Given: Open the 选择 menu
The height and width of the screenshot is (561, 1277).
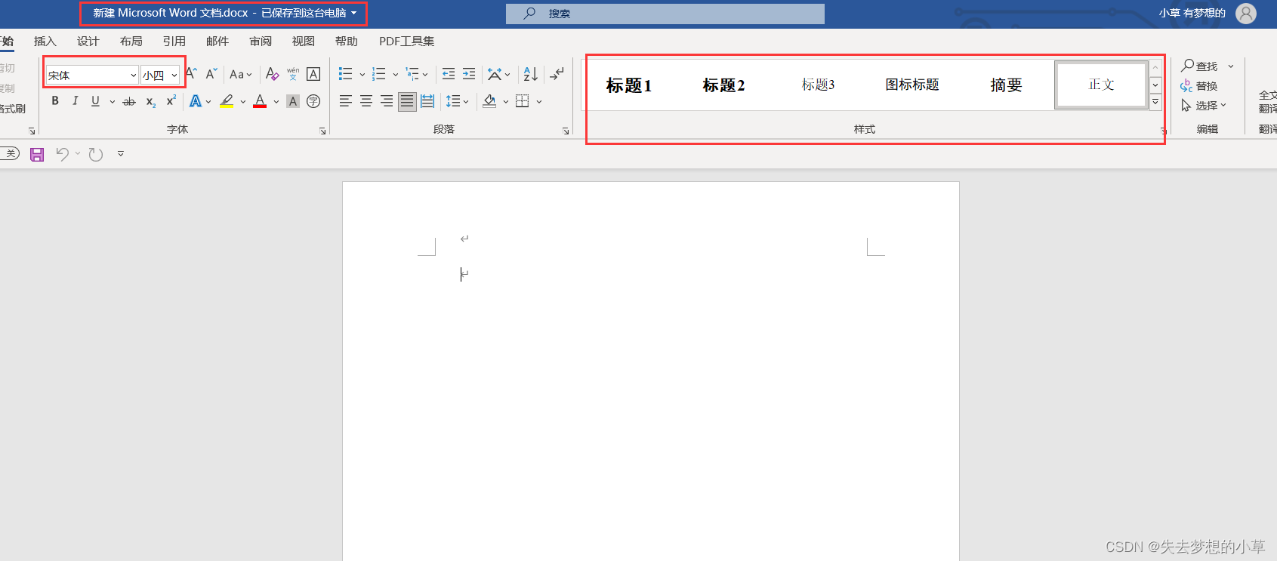Looking at the screenshot, I should tap(1204, 106).
